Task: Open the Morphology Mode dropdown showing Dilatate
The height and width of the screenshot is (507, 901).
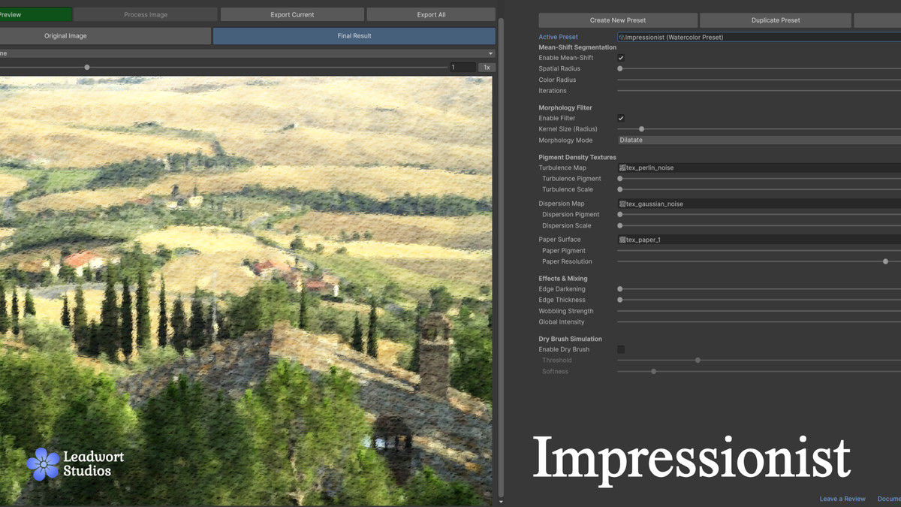Action: 759,140
